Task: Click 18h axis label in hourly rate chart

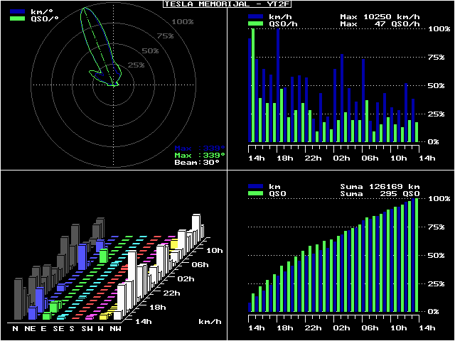Action: [285, 158]
